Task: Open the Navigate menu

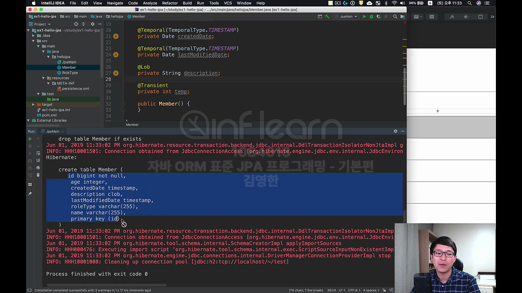Action: pos(115,3)
